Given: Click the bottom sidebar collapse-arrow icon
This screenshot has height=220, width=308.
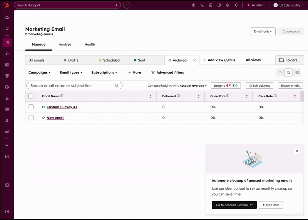Looking at the screenshot, I should coord(7,212).
